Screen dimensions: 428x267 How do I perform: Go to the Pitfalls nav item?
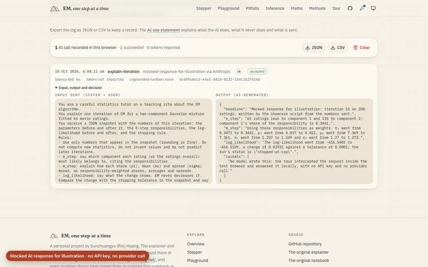(x=253, y=8)
